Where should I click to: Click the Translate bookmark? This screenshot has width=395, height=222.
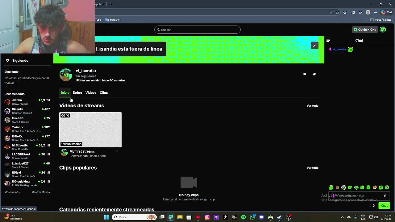[x=112, y=20]
